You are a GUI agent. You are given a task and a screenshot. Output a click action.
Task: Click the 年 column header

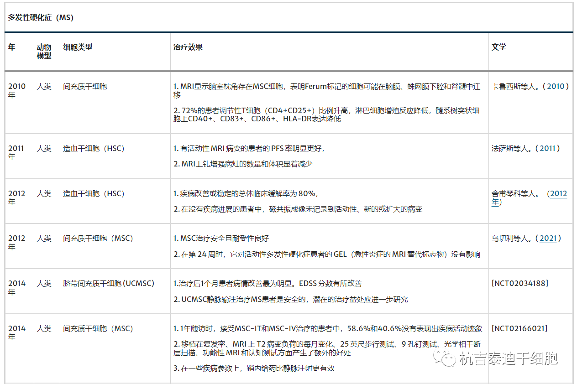[x=12, y=47]
